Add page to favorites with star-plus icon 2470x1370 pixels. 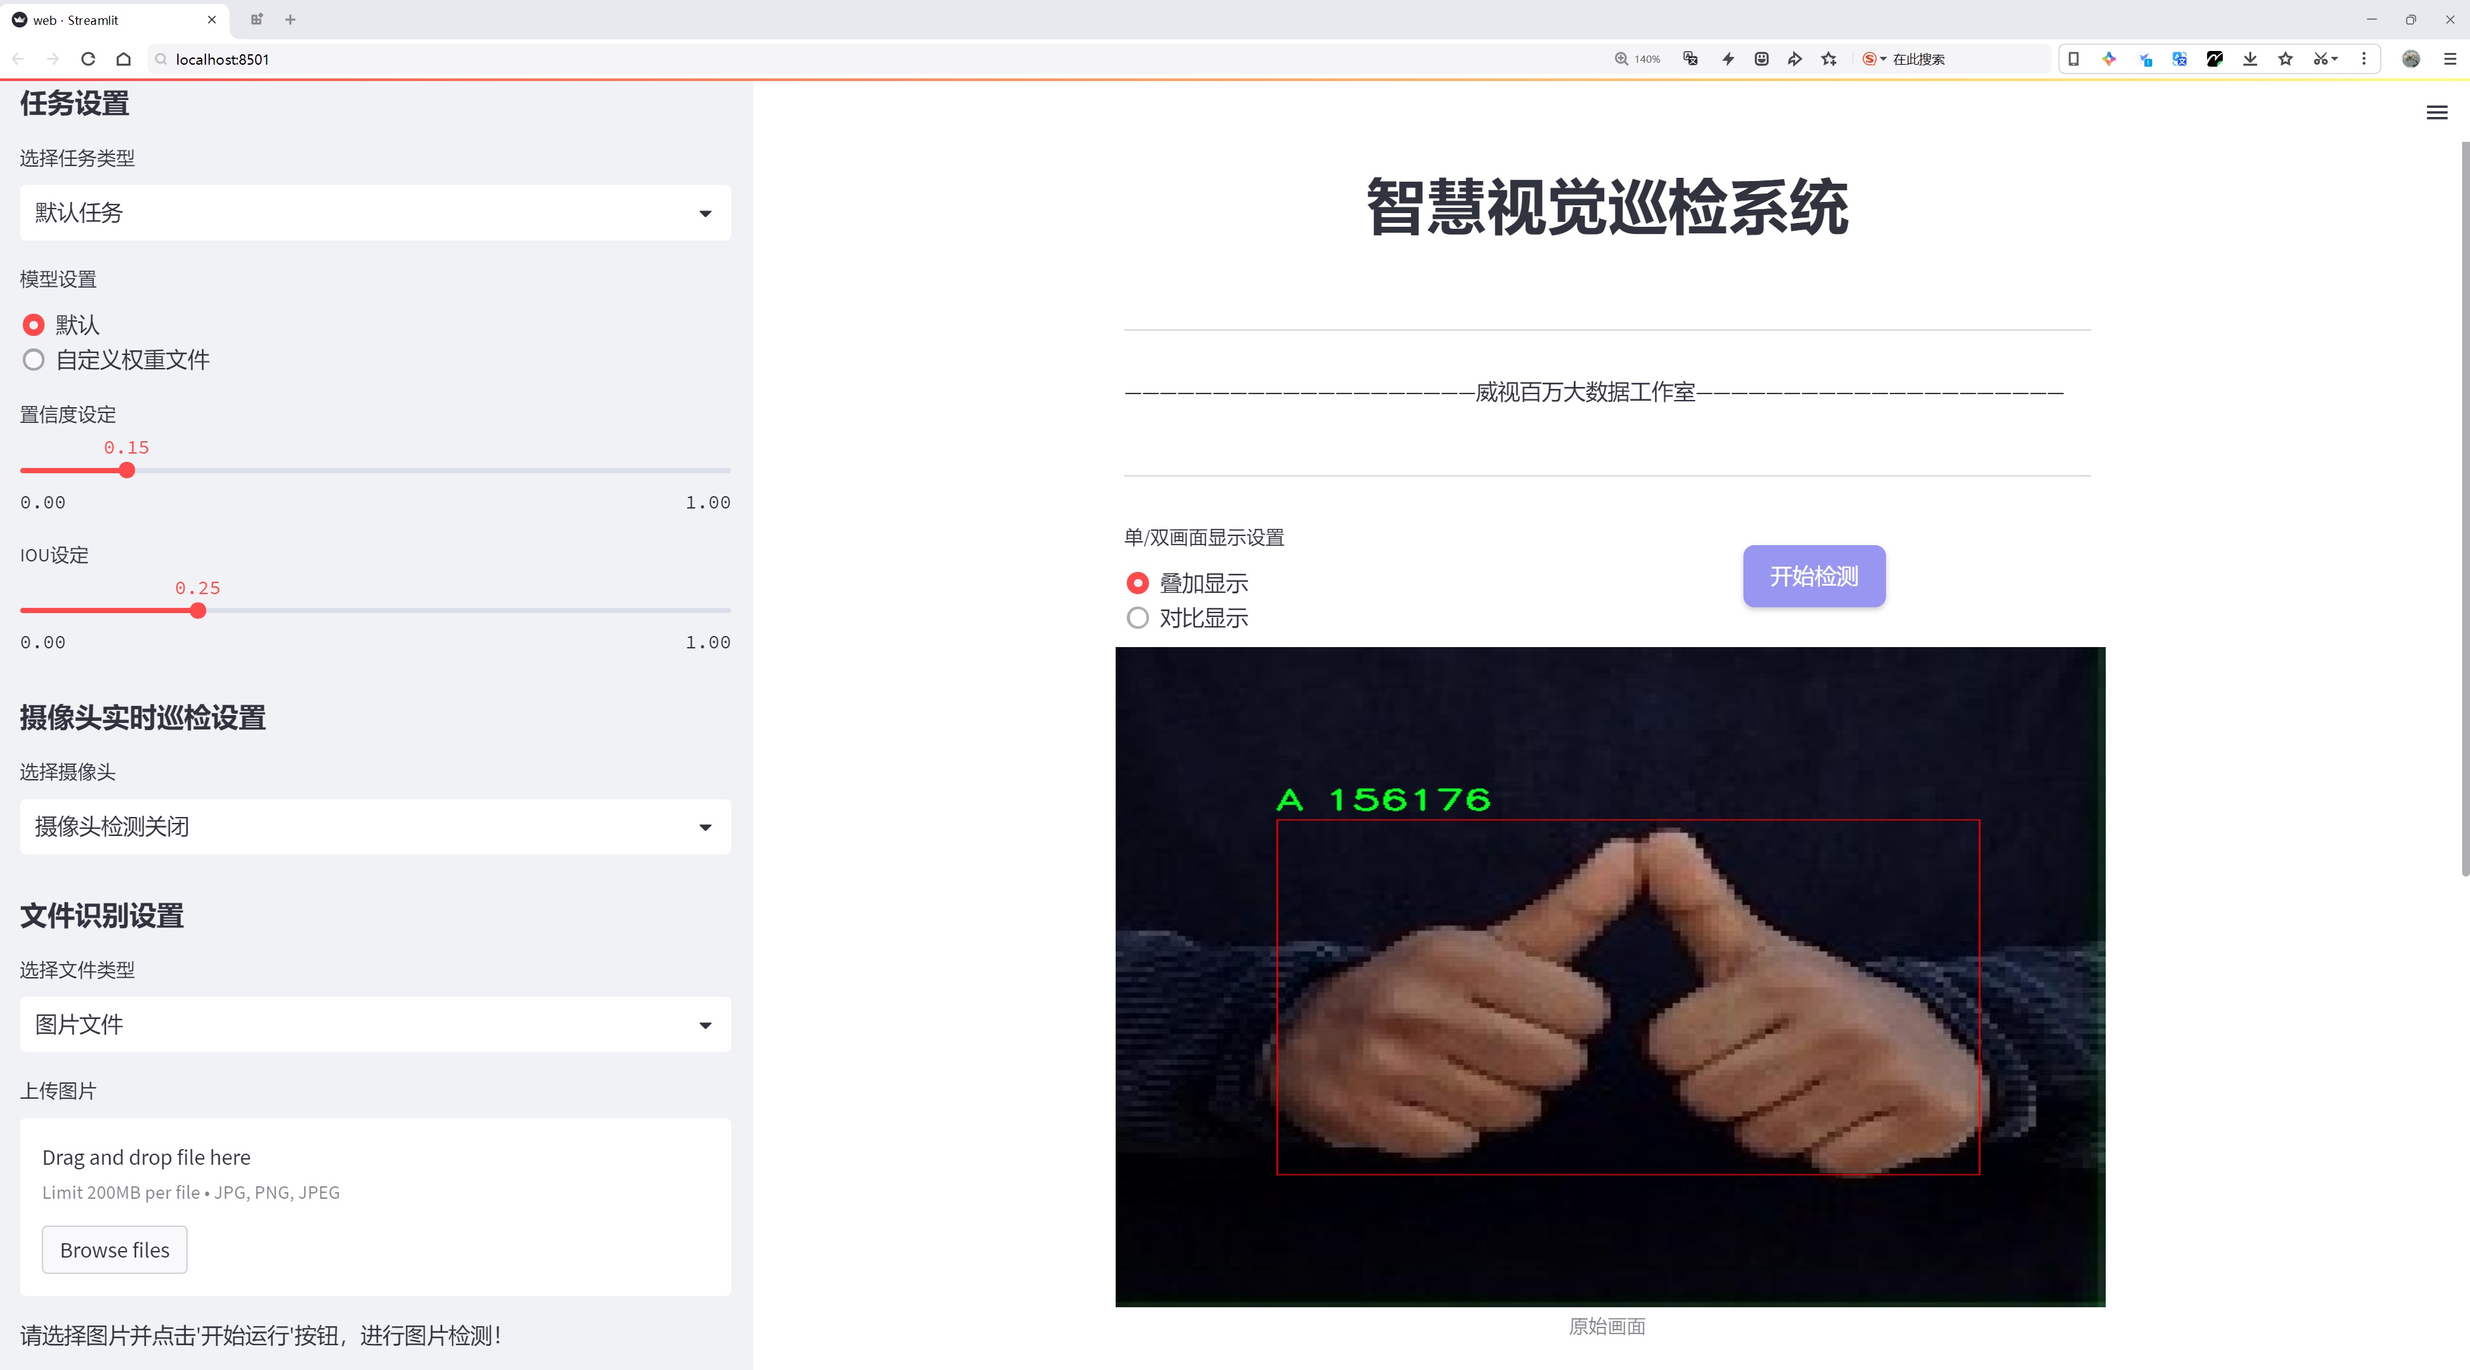pyautogui.click(x=1830, y=59)
